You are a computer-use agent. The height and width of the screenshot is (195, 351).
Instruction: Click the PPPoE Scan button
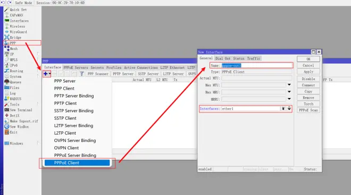click(308, 110)
